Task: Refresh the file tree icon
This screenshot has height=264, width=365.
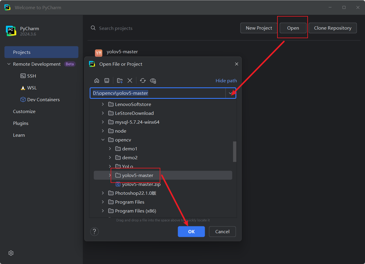Action: click(x=143, y=81)
